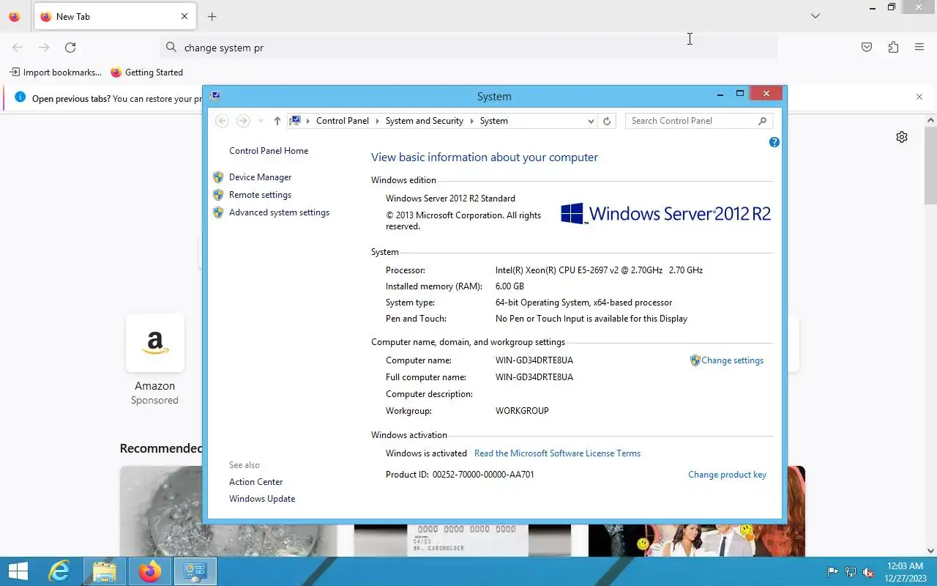
Task: Open Advanced system settings
Action: coord(279,212)
